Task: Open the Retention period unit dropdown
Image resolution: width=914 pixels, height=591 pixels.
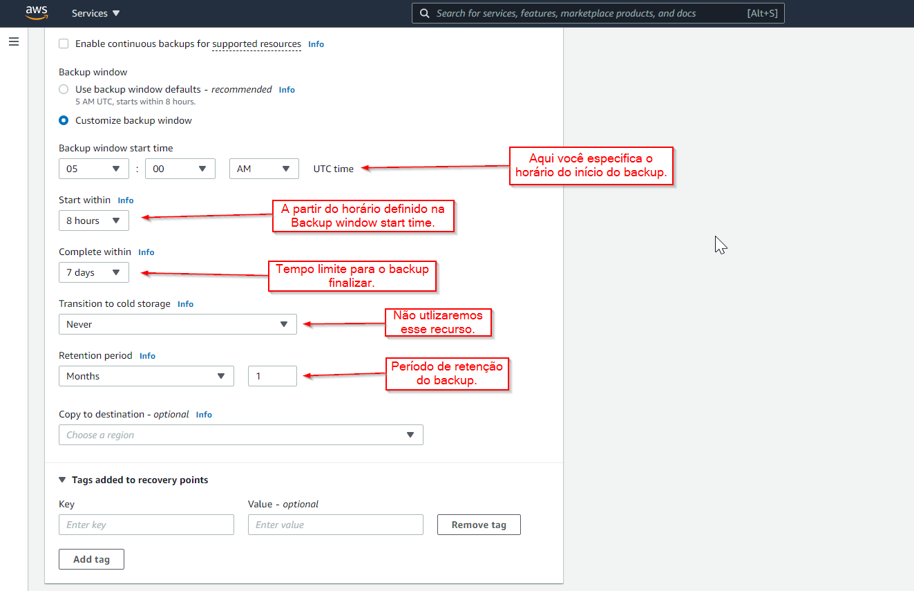Action: (146, 376)
